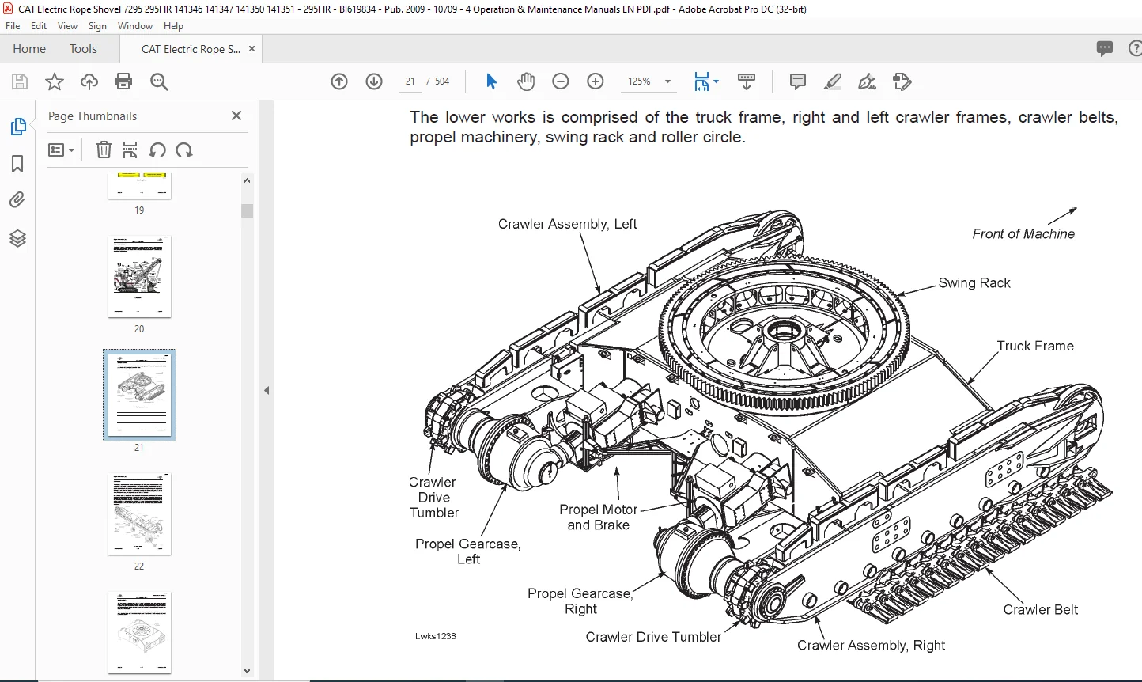1142x682 pixels.
Task: Select the CAT Electric Rope document tab
Action: tap(191, 48)
